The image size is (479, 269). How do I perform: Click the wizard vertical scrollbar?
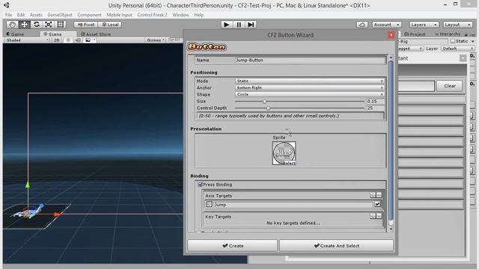(391, 140)
